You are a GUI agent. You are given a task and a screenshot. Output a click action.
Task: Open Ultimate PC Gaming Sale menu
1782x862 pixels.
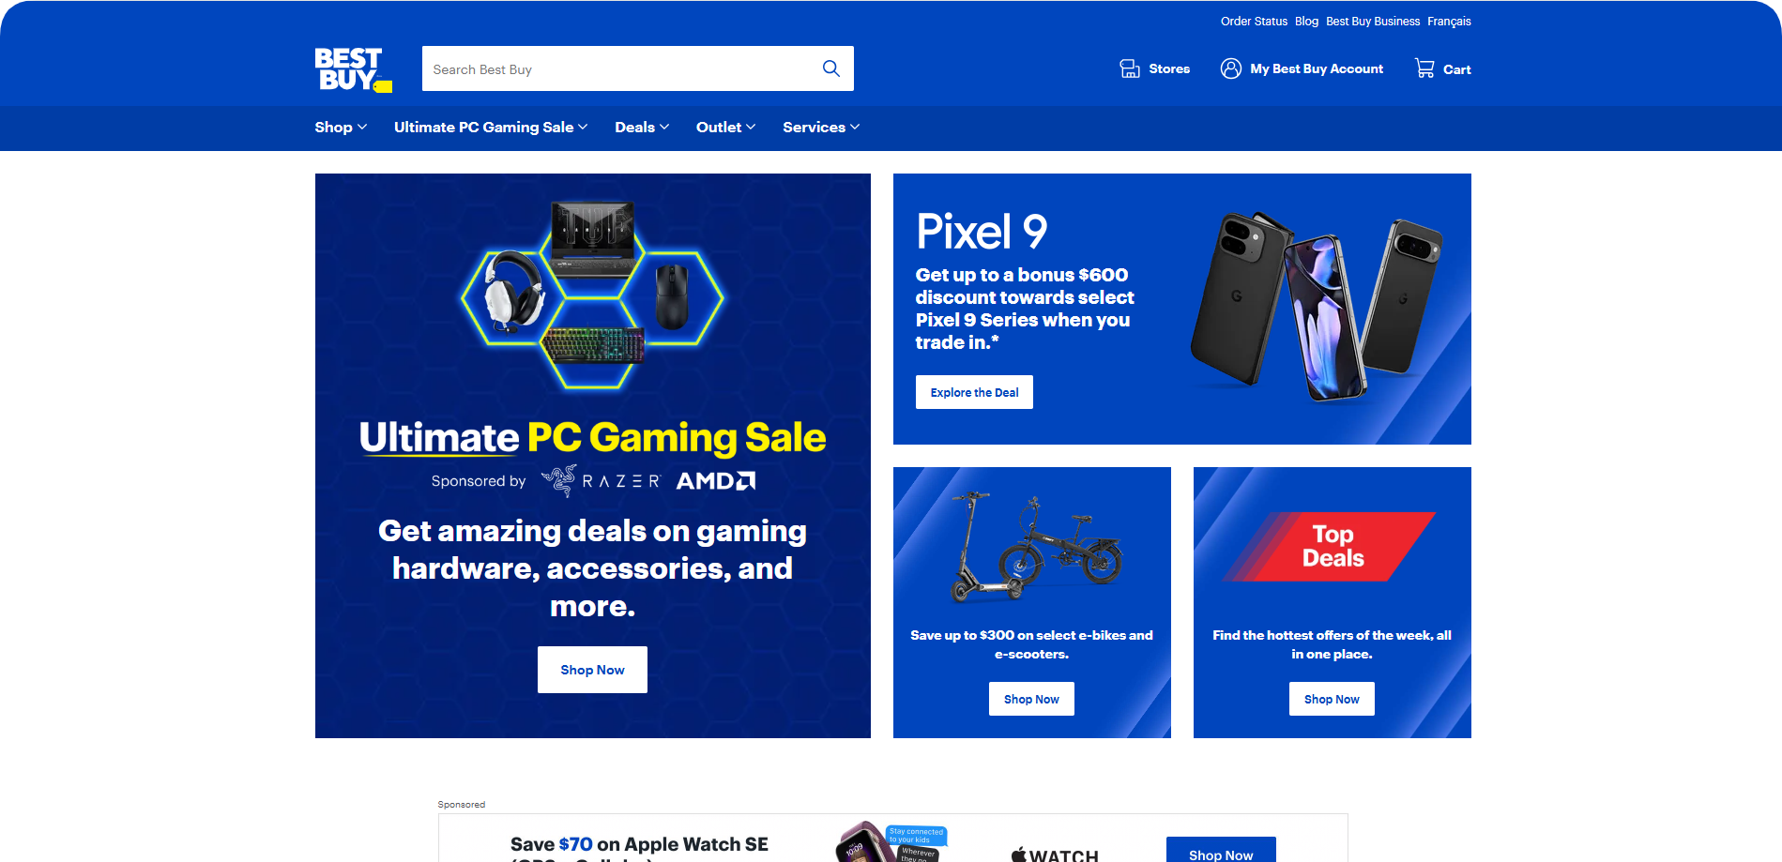pyautogui.click(x=491, y=128)
